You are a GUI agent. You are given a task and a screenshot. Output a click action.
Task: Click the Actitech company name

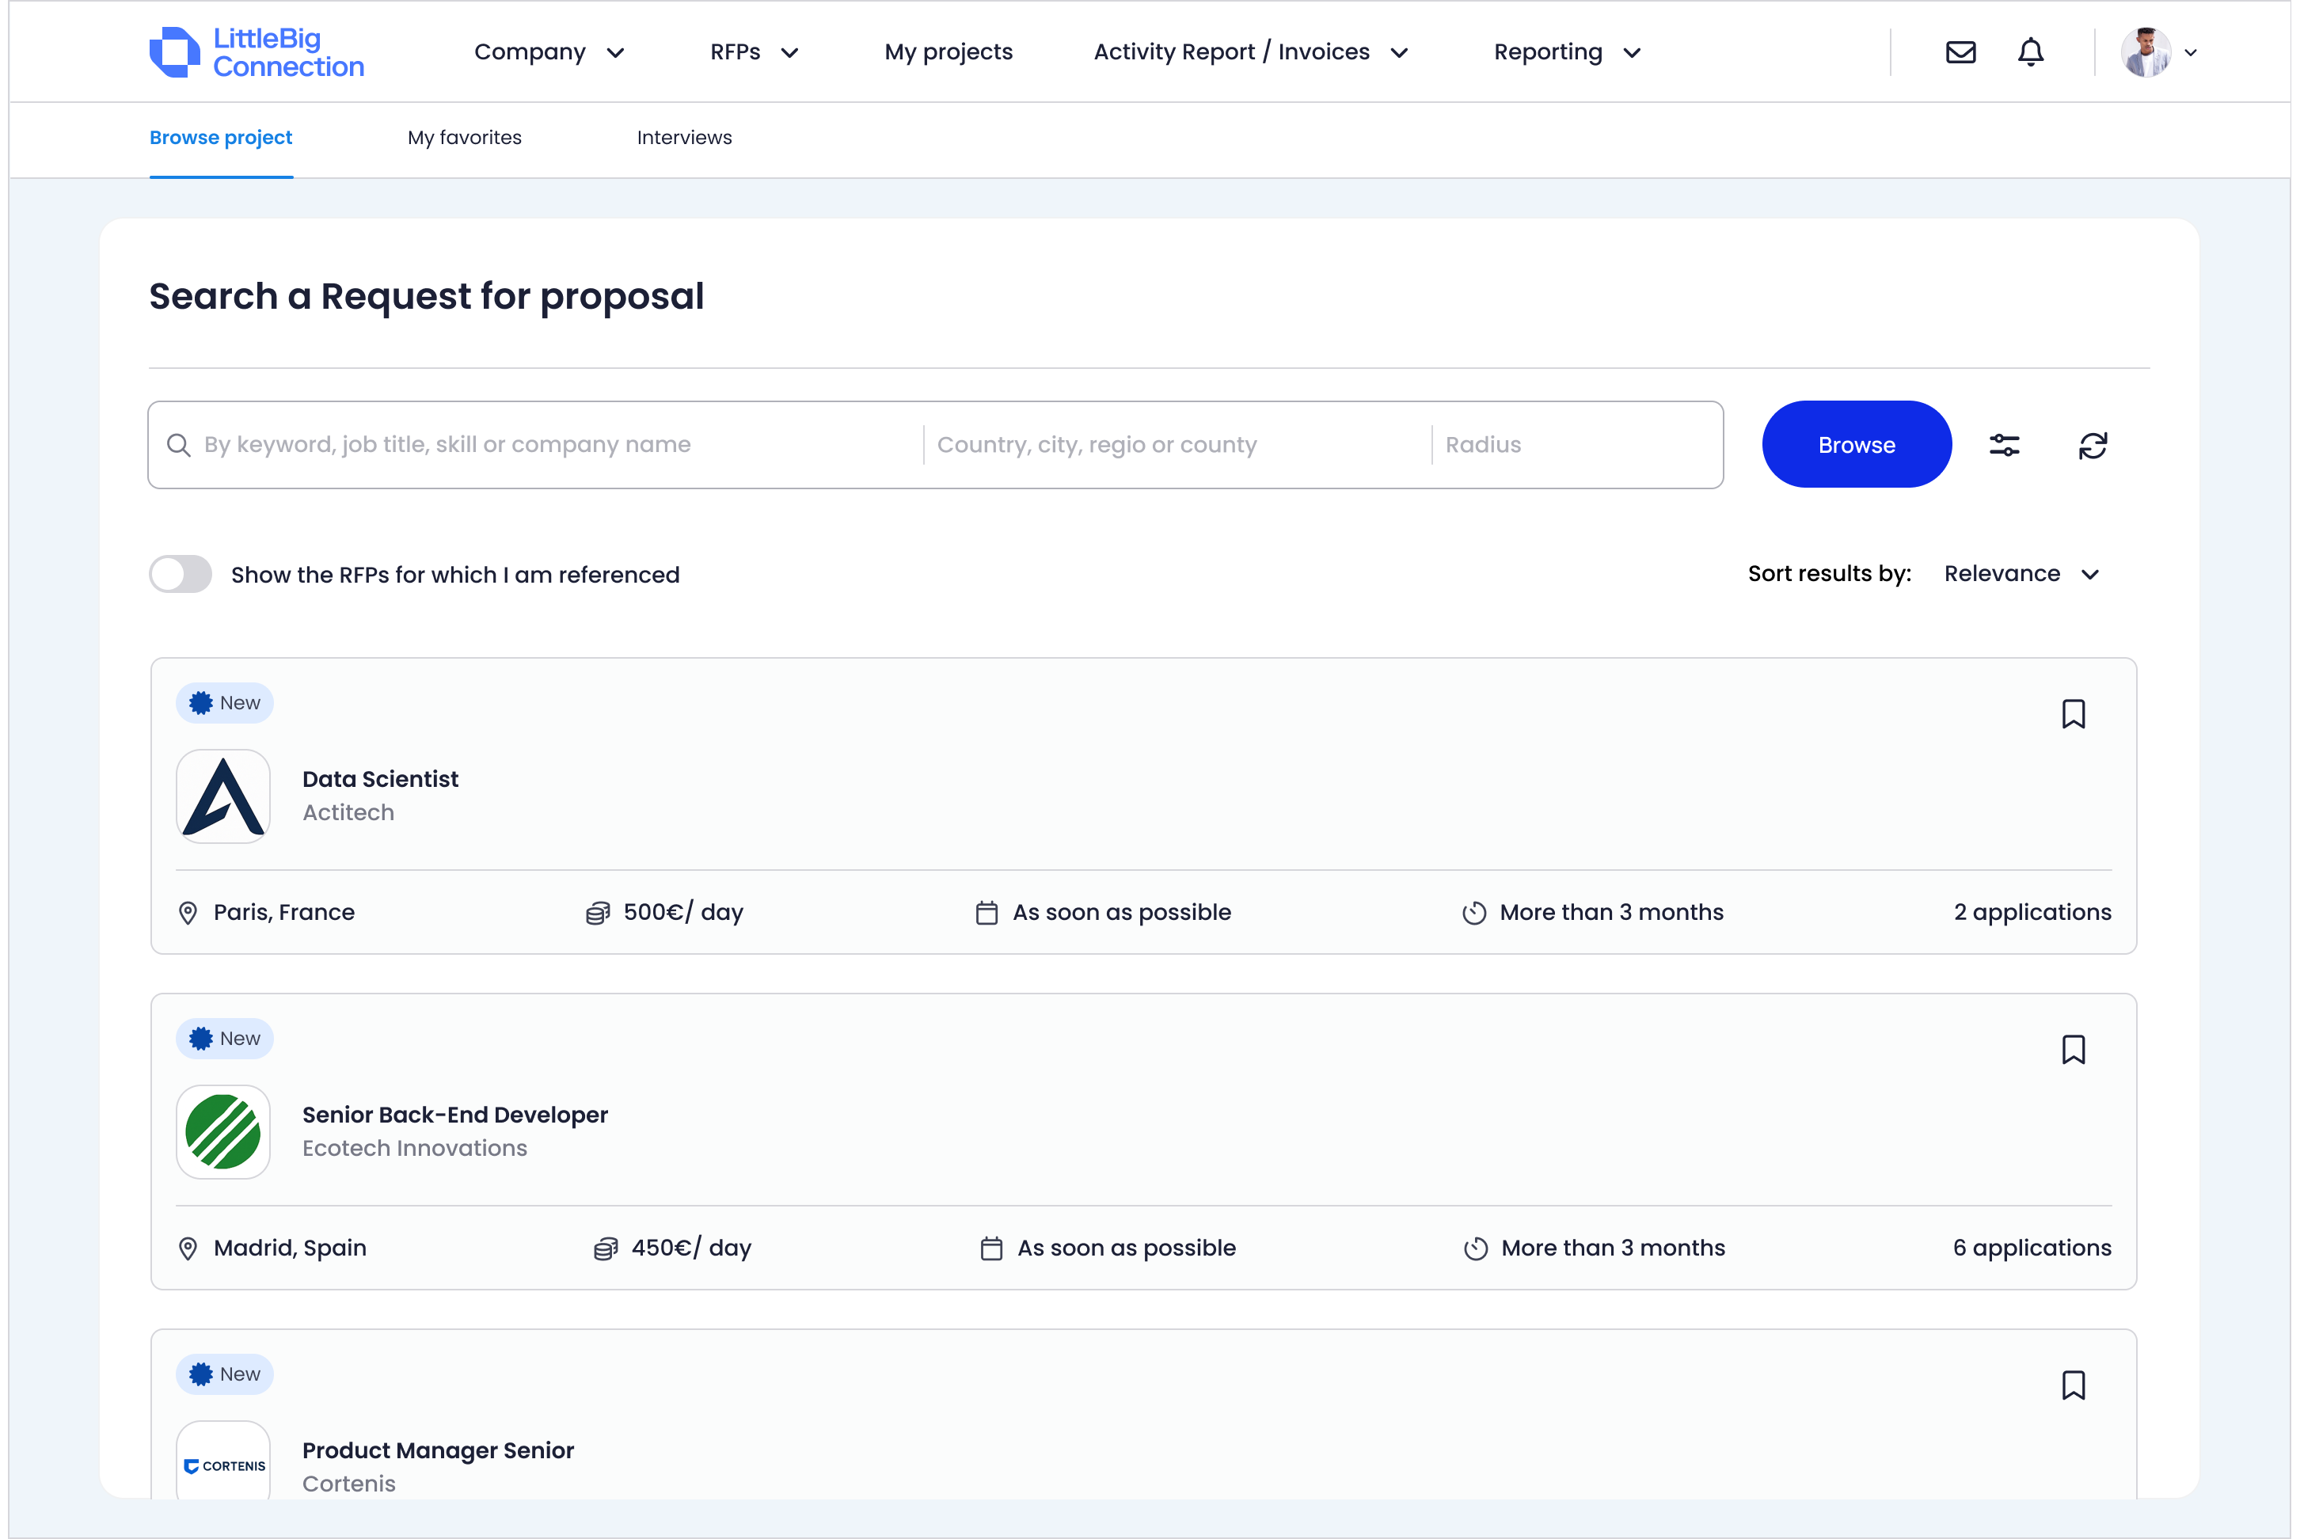click(348, 813)
